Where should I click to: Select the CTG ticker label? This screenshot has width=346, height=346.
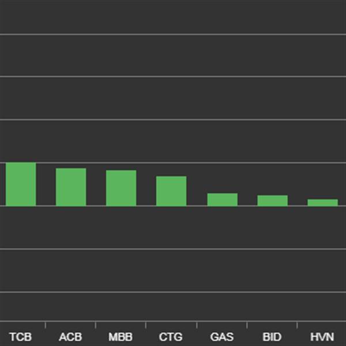171,337
